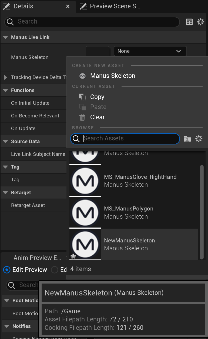Choose Paste from the Current Asset menu
This screenshot has width=208, height=339.
(98, 107)
